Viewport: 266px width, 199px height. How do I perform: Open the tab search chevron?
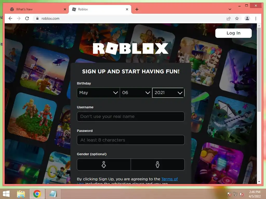pos(230,9)
